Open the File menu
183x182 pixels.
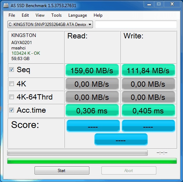point(12,15)
